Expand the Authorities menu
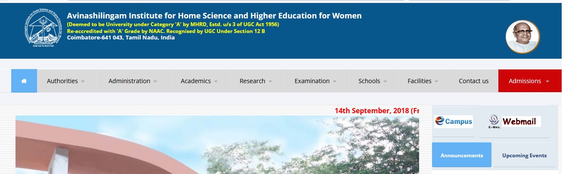The width and height of the screenshot is (569, 174). point(66,81)
